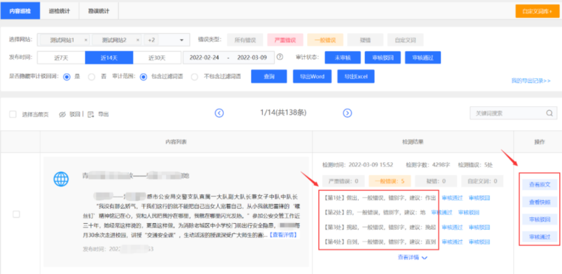
Task: Open the 选择网站 dropdown arrow
Action: tap(182, 40)
